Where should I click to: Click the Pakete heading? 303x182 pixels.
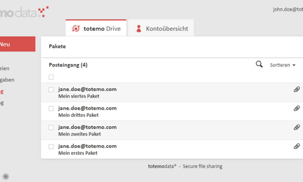click(57, 47)
